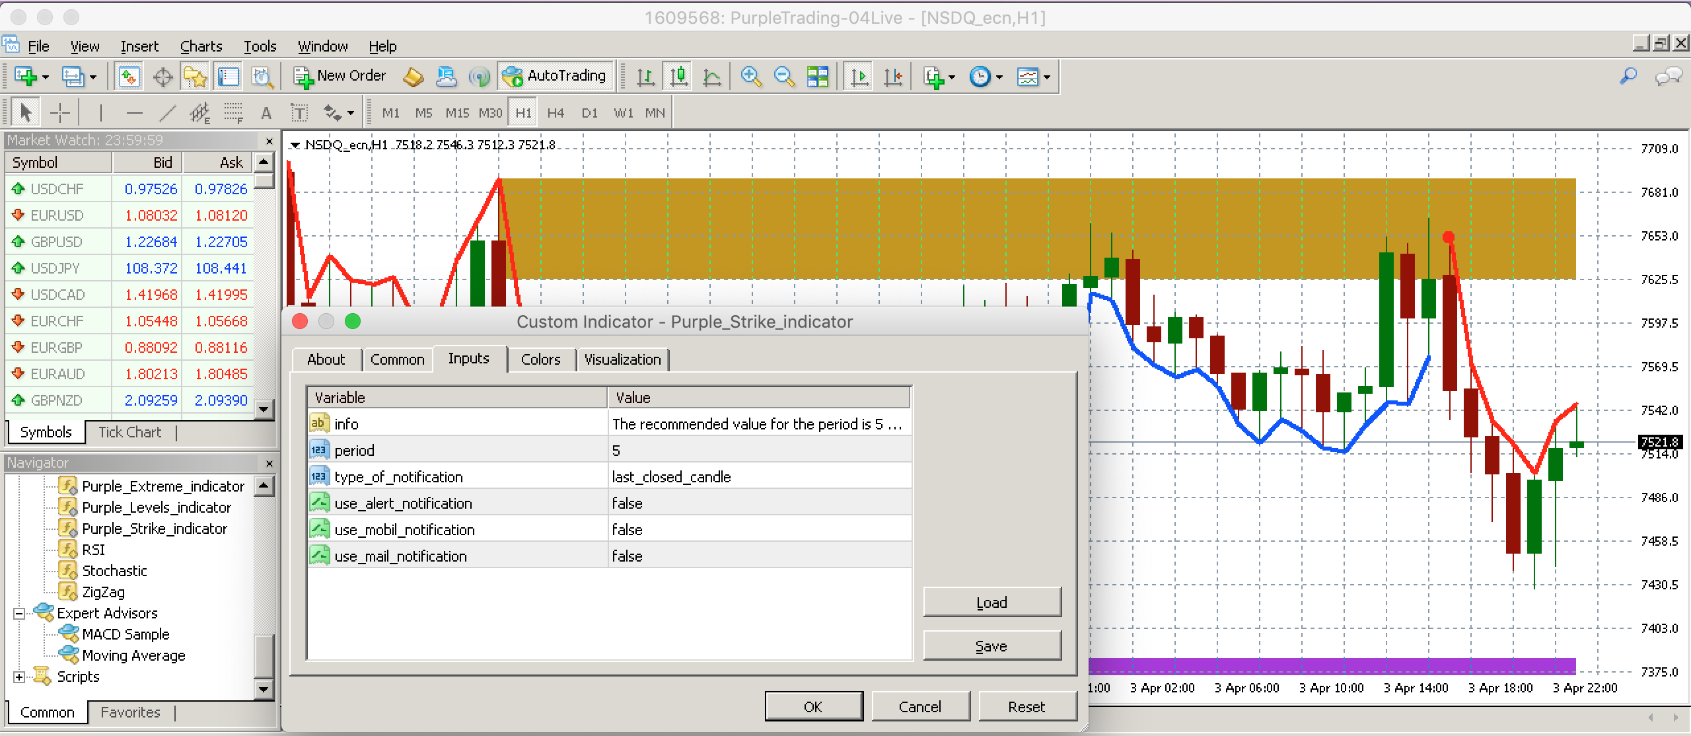Open MetaEditor via the yellow book icon
The image size is (1691, 736).
click(414, 77)
